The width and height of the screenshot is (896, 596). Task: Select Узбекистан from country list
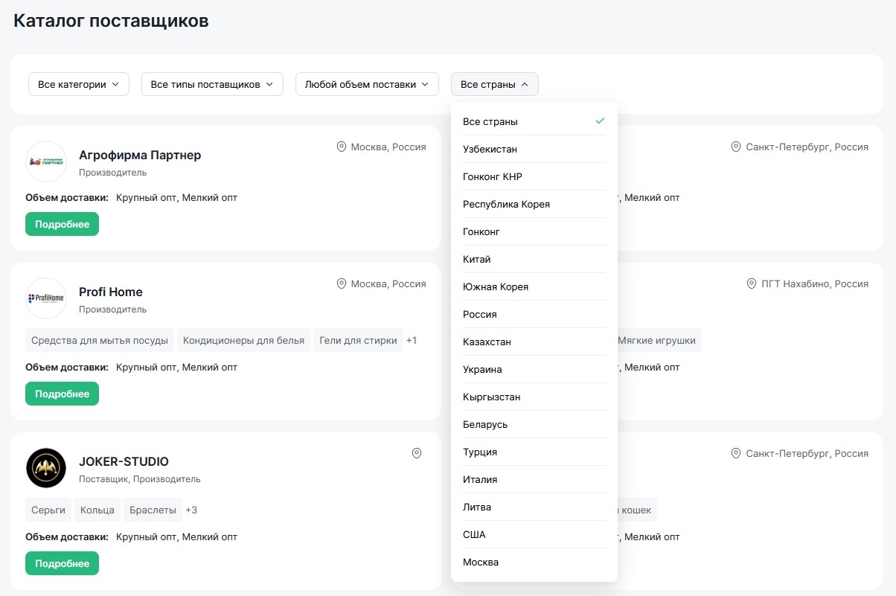click(x=534, y=149)
